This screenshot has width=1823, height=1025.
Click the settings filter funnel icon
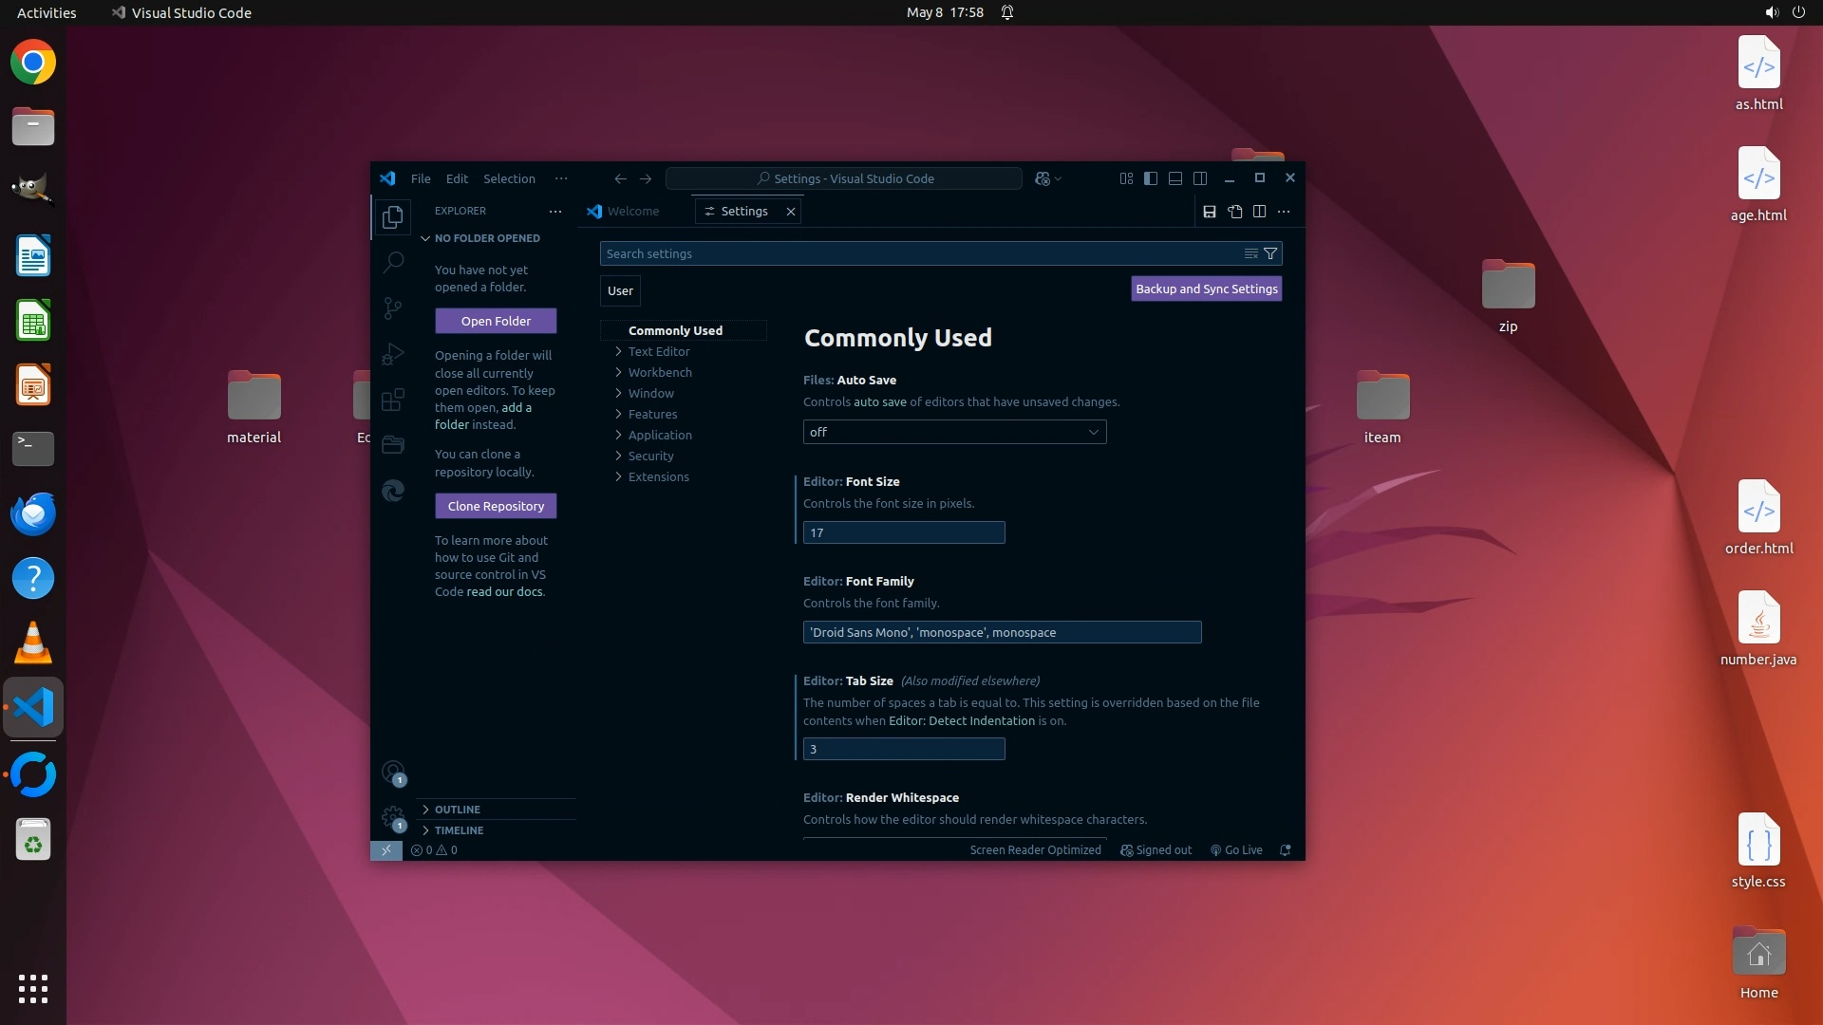tap(1270, 253)
